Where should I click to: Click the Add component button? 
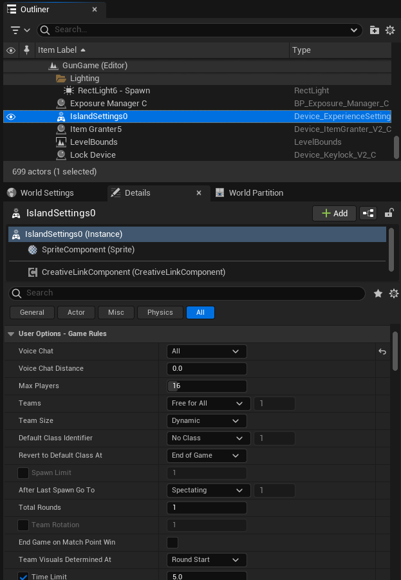pyautogui.click(x=335, y=213)
